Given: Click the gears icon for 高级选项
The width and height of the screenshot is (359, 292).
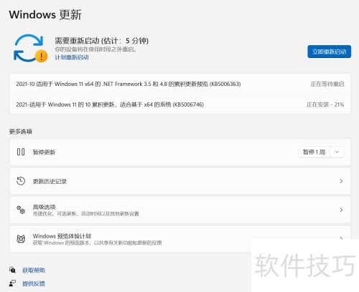Looking at the screenshot, I should click(21, 210).
